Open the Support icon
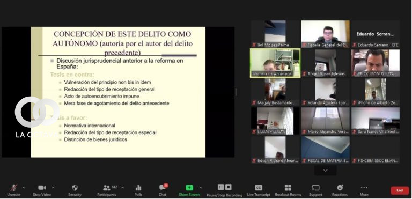412x199 pixels. tap(315, 188)
